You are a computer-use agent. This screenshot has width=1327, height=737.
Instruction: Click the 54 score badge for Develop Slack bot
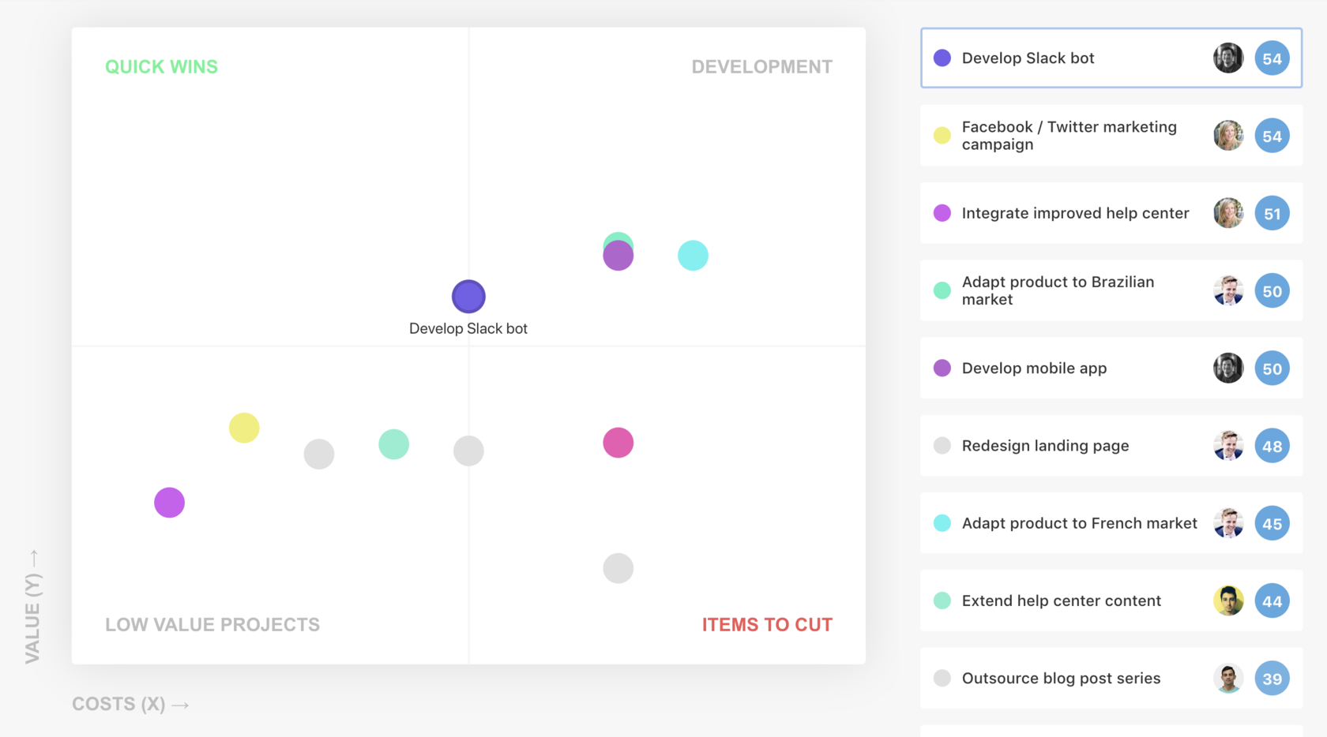pyautogui.click(x=1272, y=58)
